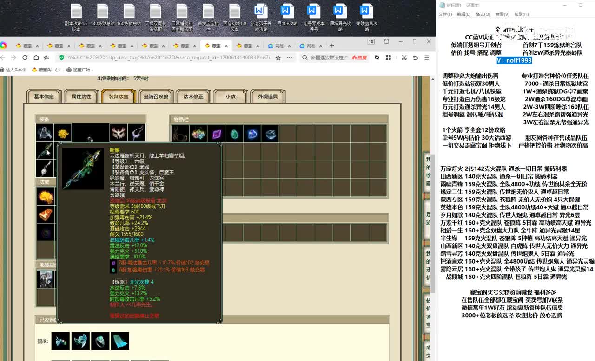Select the colorful crystal inventory item

(x=198, y=134)
